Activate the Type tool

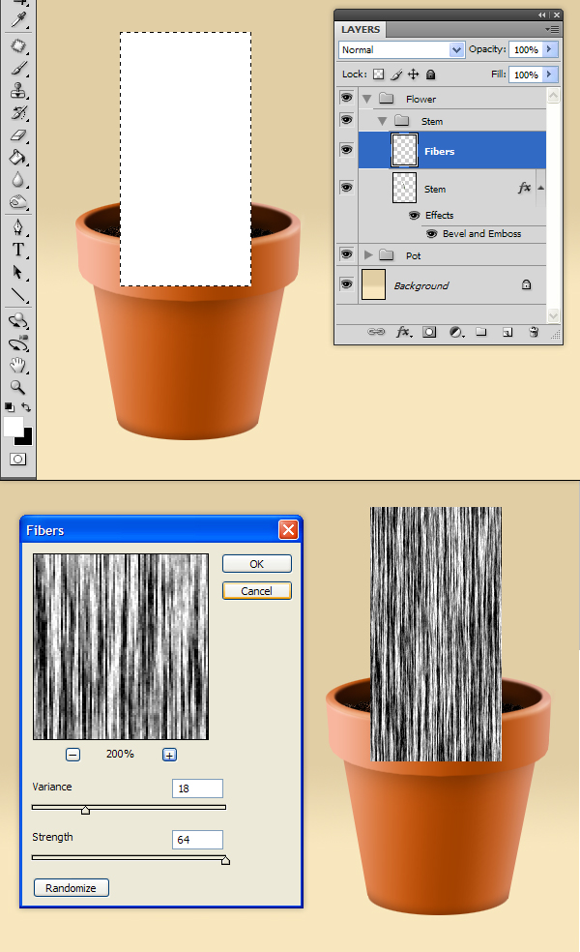(18, 250)
